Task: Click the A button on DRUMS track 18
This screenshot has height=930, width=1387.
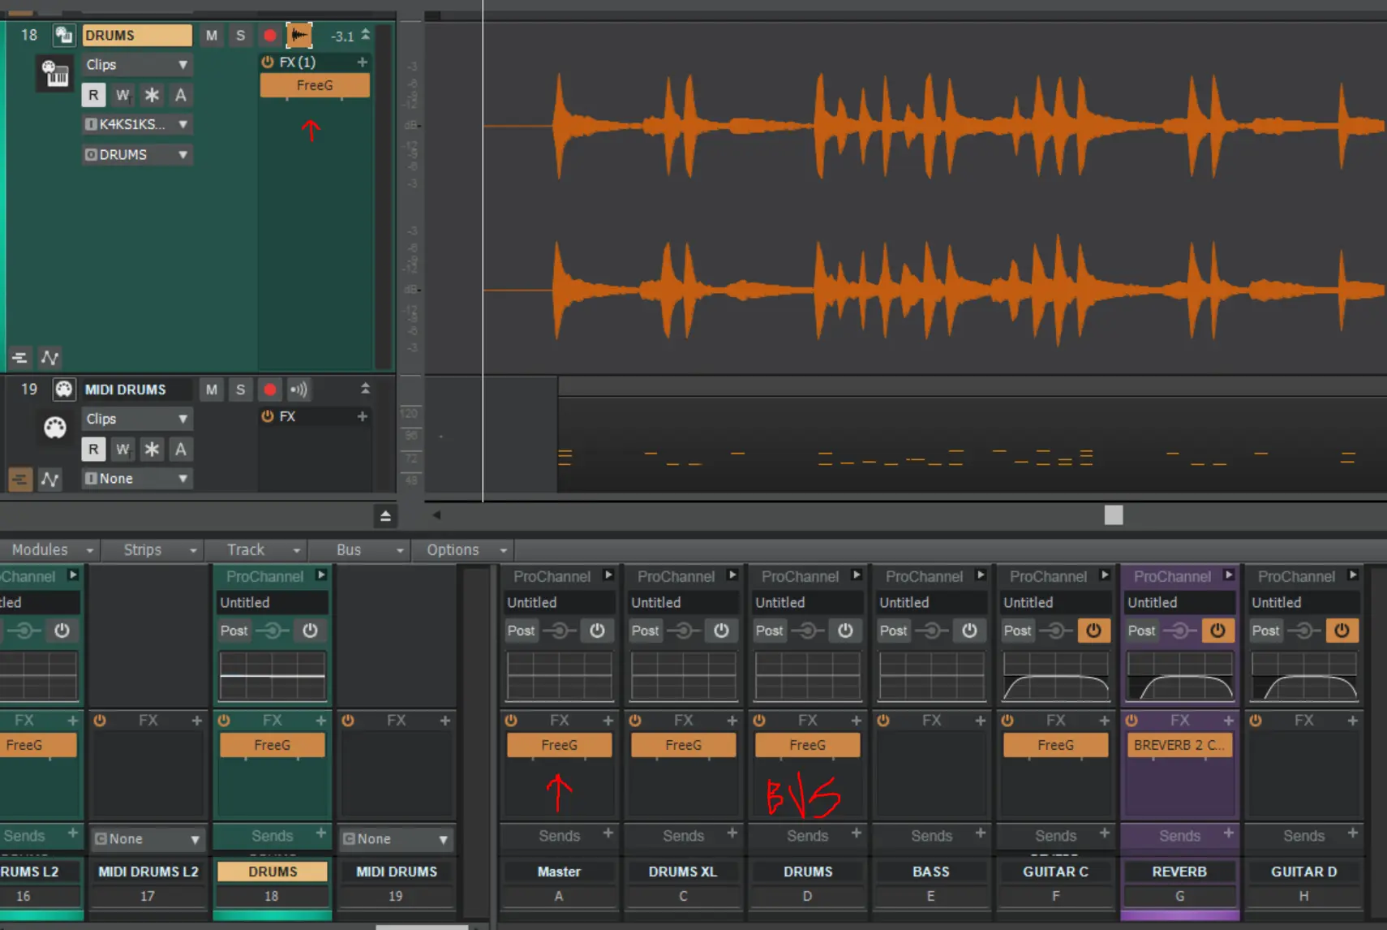Action: click(181, 95)
